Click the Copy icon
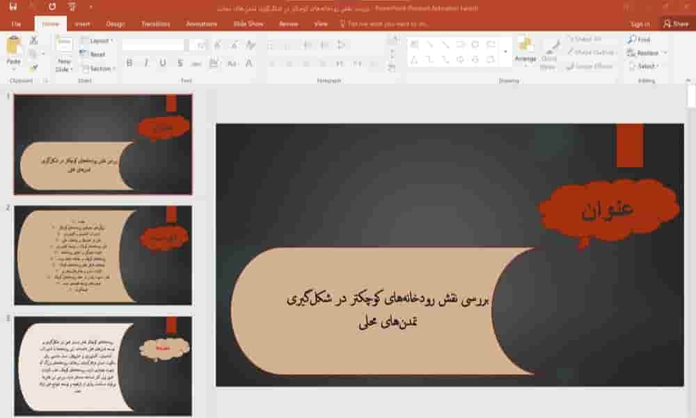This screenshot has height=418, width=696. [x=33, y=54]
